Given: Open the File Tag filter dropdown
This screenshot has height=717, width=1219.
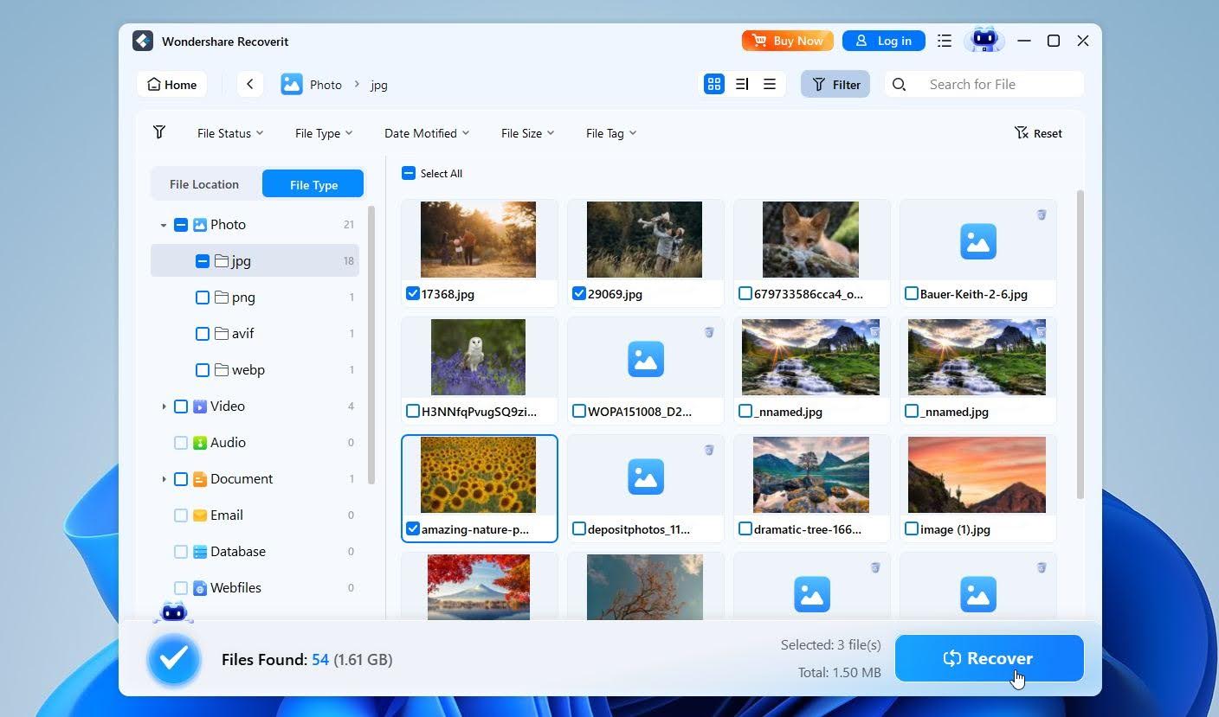Looking at the screenshot, I should pos(611,133).
